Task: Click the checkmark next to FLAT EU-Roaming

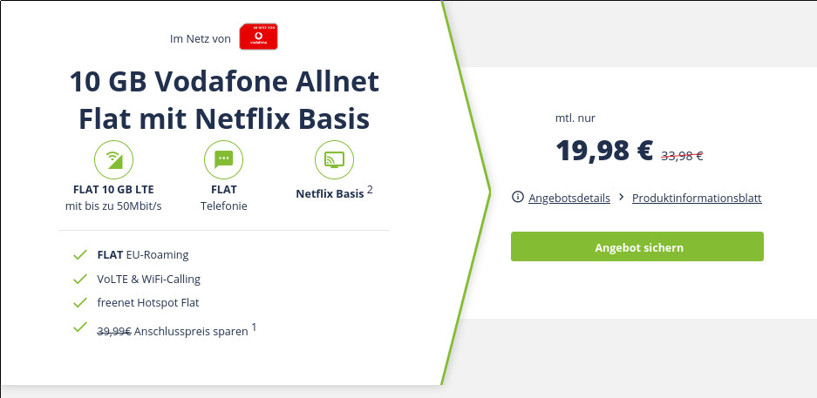Action: 81,255
